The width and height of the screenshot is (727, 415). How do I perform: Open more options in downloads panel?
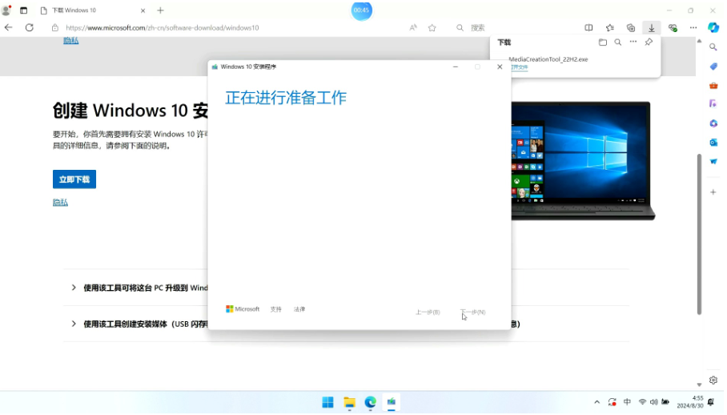click(x=633, y=42)
